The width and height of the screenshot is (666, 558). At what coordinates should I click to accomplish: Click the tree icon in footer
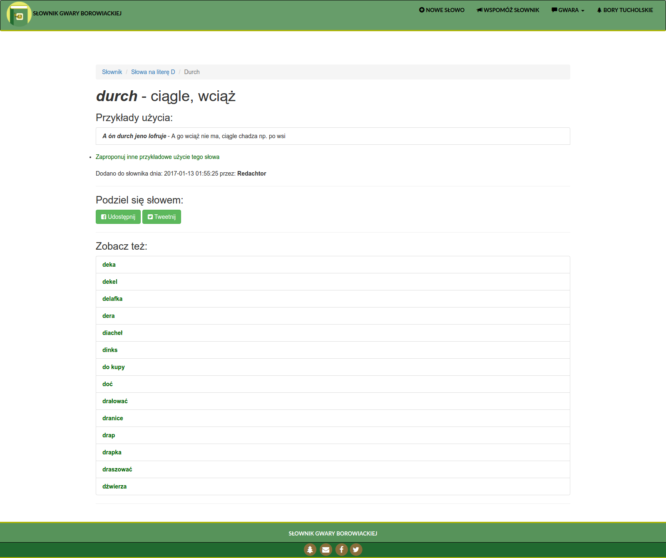[x=310, y=550]
